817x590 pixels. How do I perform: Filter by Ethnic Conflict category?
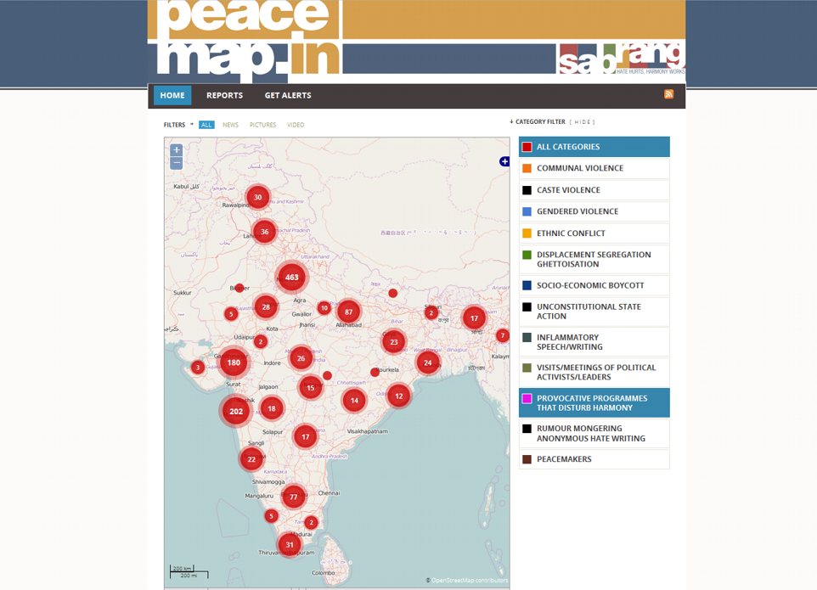click(594, 233)
